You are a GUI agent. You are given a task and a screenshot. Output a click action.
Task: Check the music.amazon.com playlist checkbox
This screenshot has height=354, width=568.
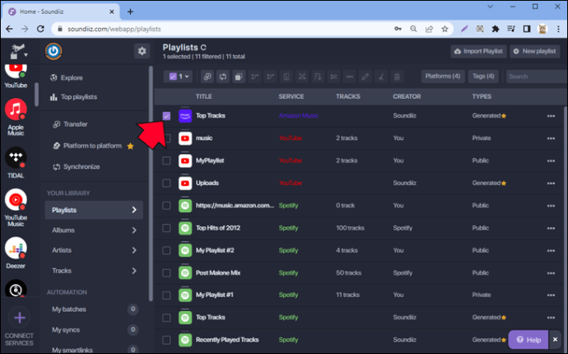(x=166, y=206)
